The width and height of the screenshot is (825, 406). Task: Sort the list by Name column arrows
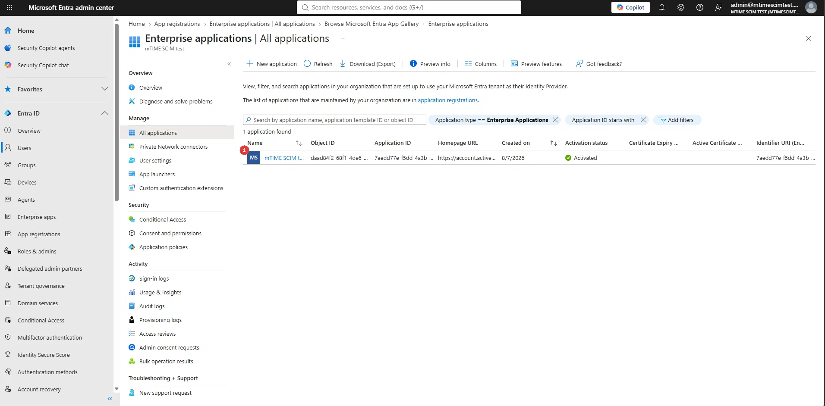pos(299,143)
